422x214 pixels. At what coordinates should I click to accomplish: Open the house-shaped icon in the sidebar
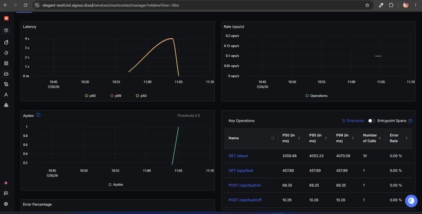pyautogui.click(x=6, y=43)
